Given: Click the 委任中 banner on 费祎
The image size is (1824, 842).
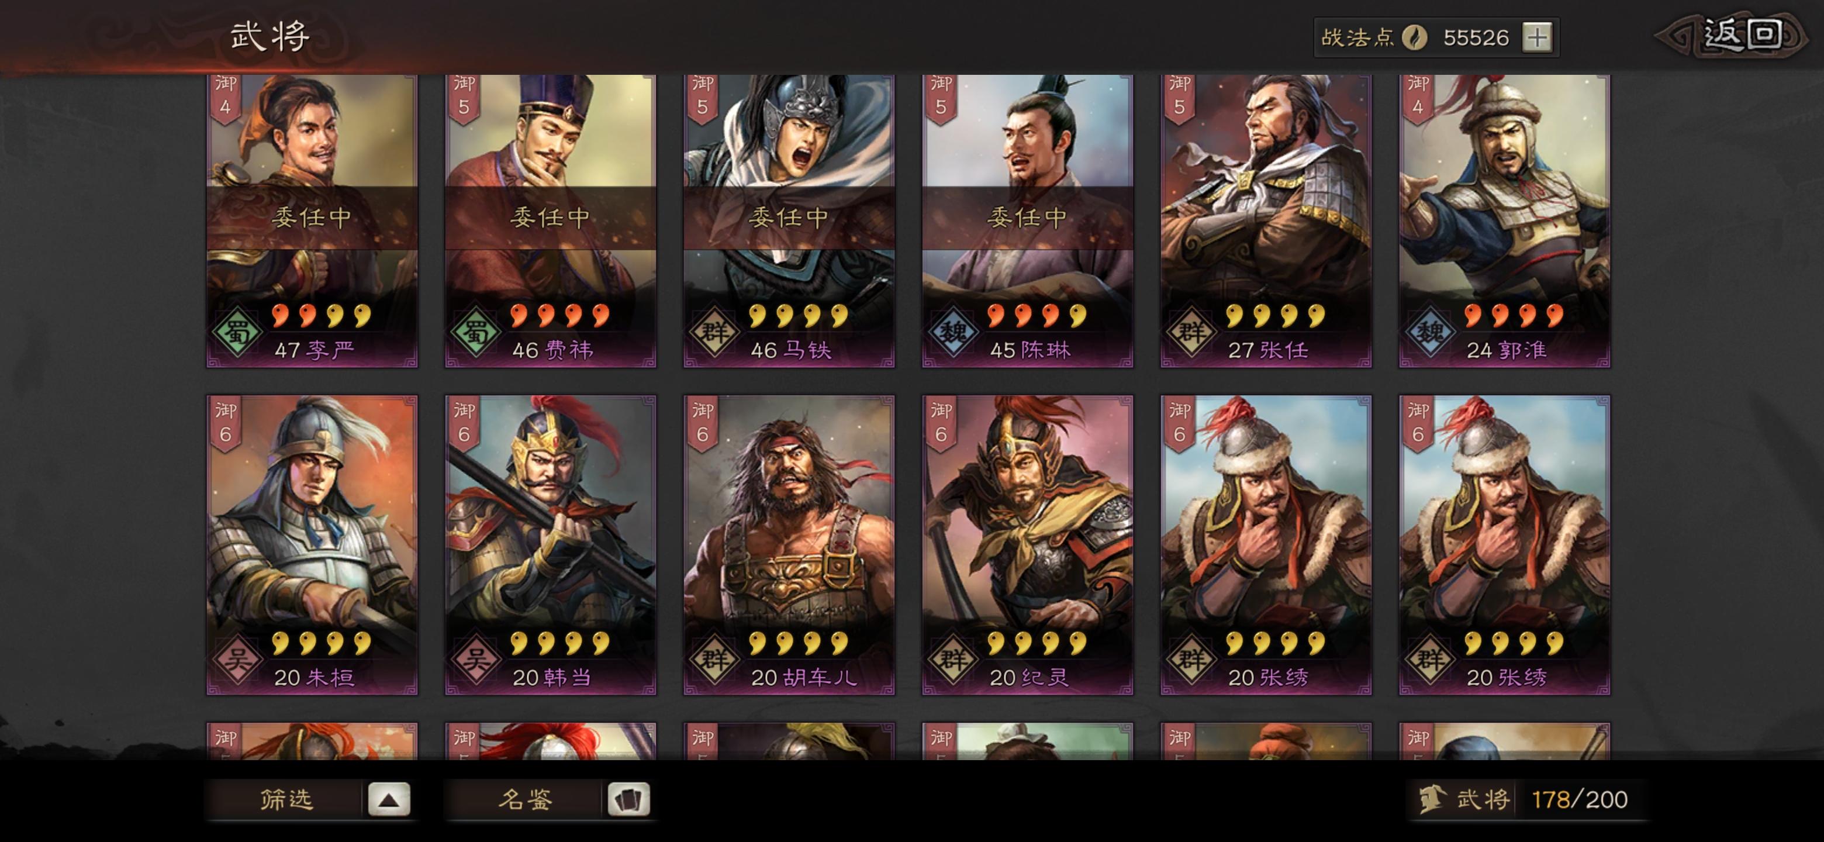Looking at the screenshot, I should click(550, 218).
